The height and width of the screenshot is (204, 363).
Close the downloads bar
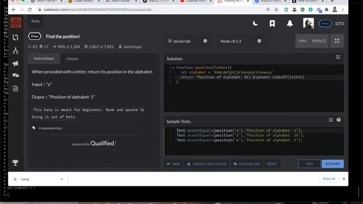pos(344,179)
